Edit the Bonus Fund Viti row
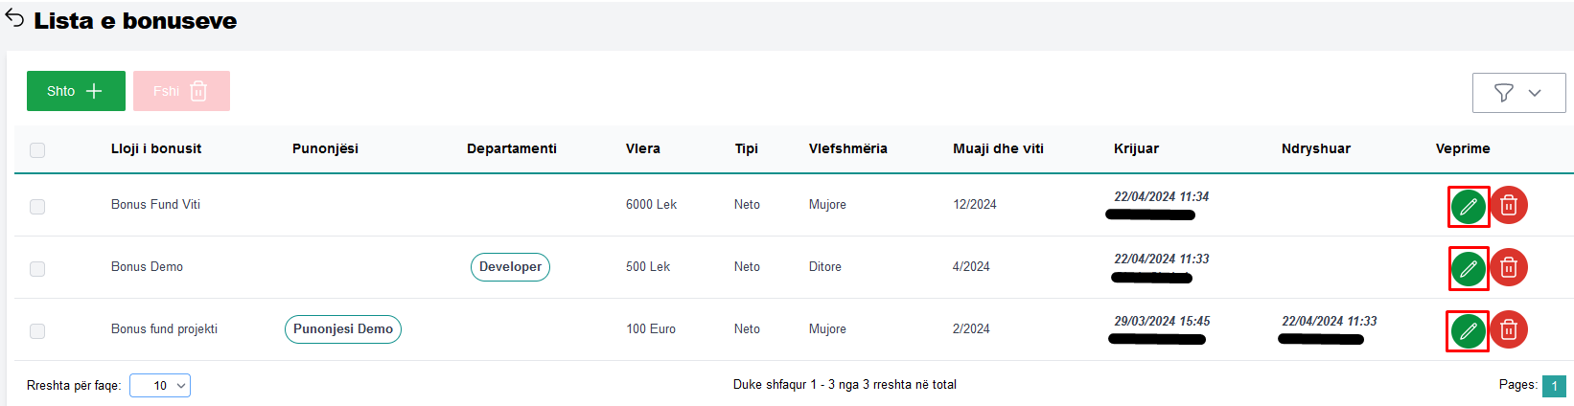 [x=1468, y=206]
